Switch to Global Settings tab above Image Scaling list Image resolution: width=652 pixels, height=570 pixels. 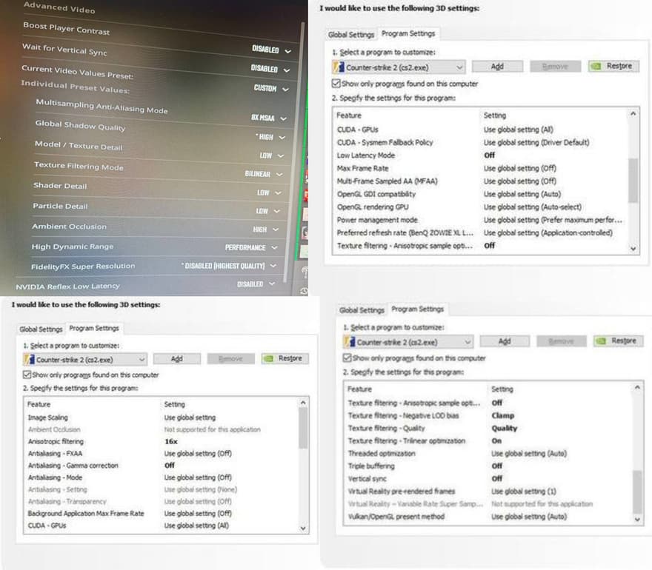[41, 329]
